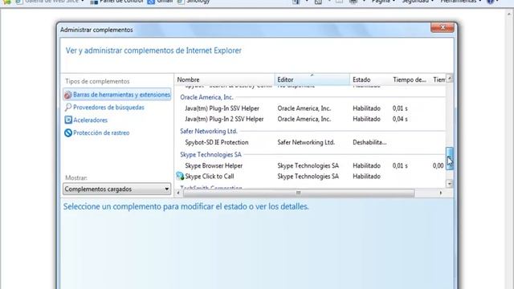Click the Aceleradores blue arrow icon

pos(68,120)
